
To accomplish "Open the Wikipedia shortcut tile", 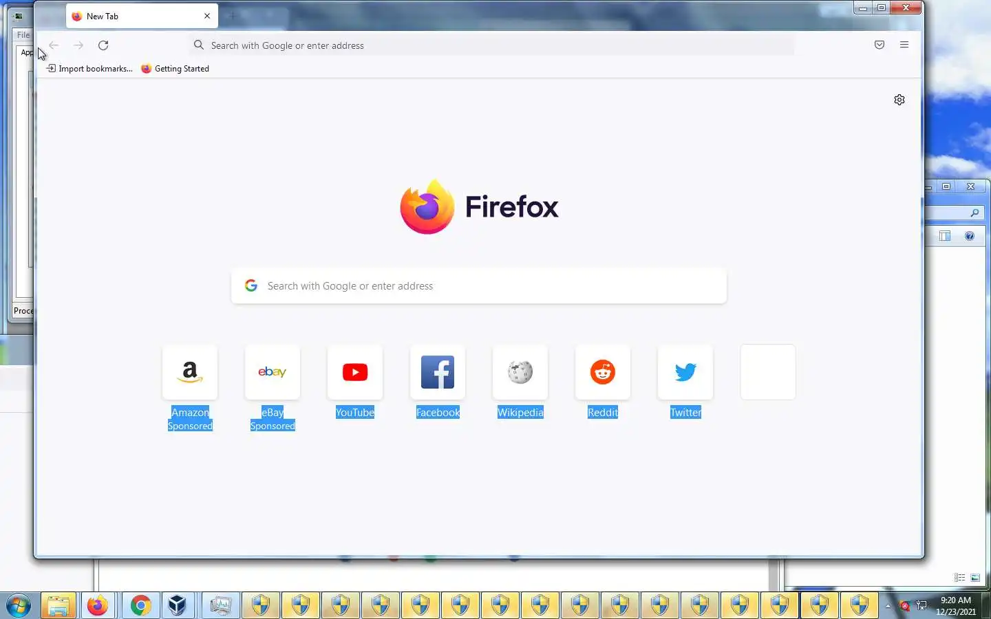I will click(520, 372).
